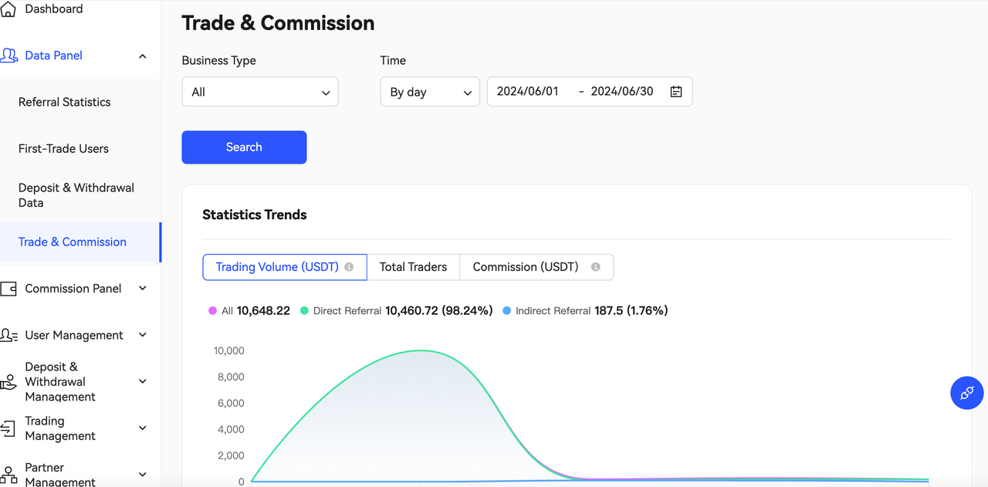988x487 pixels.
Task: Switch to the Total Traders tab
Action: (x=413, y=267)
